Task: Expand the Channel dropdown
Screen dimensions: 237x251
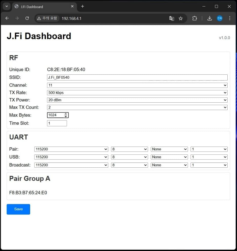Action: (137, 85)
